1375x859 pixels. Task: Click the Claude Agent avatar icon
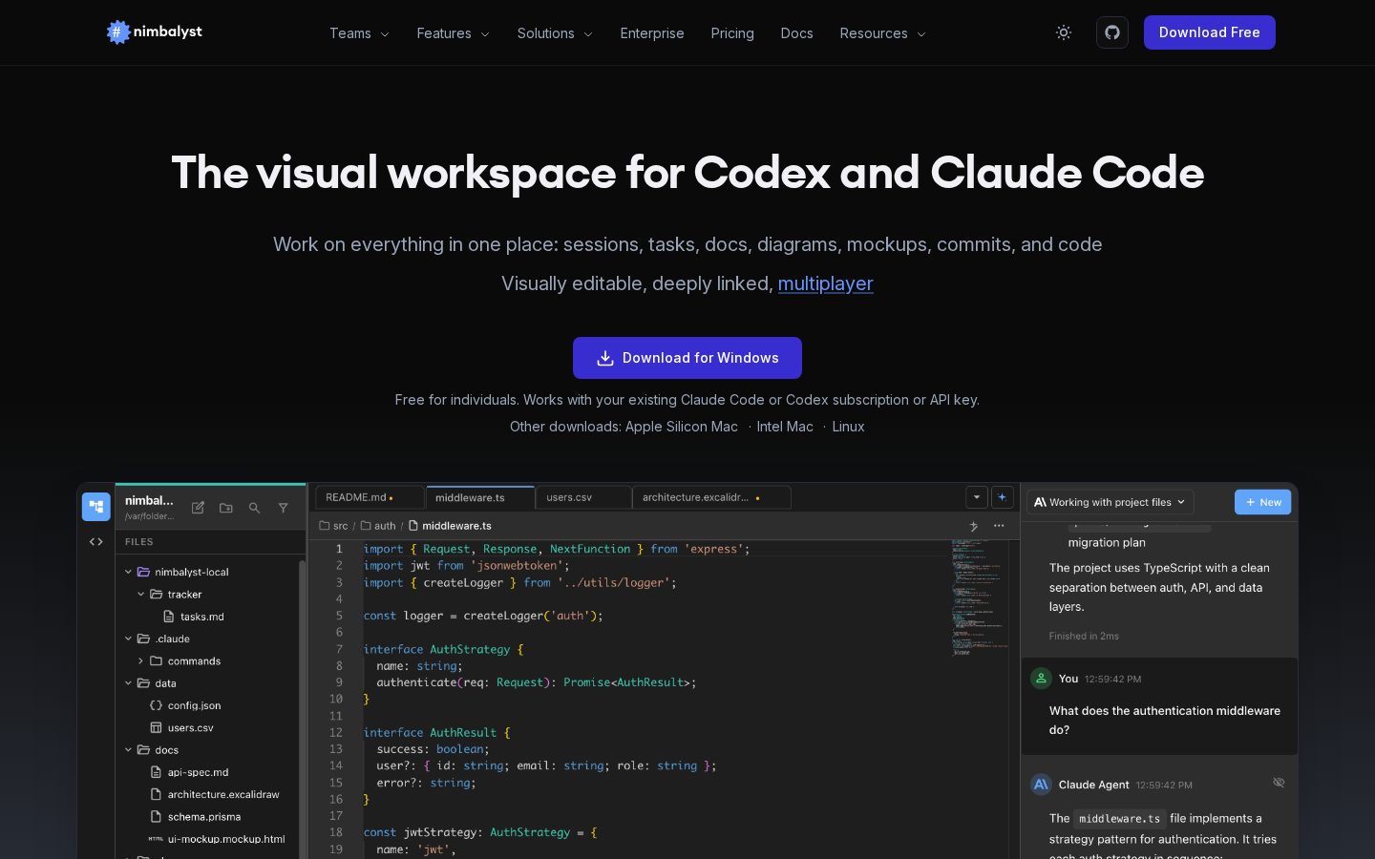tap(1041, 785)
